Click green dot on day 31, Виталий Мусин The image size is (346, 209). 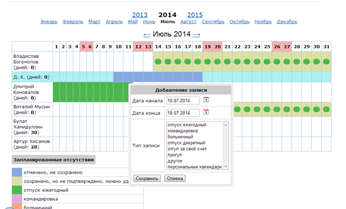click(x=326, y=109)
